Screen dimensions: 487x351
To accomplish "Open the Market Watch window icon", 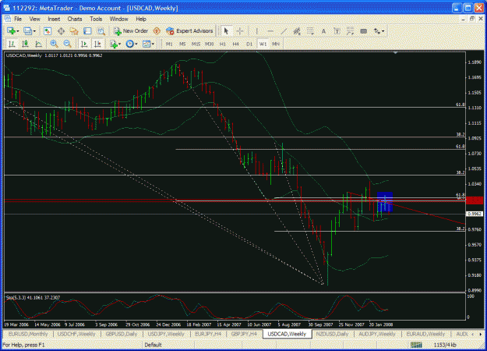I will point(48,31).
